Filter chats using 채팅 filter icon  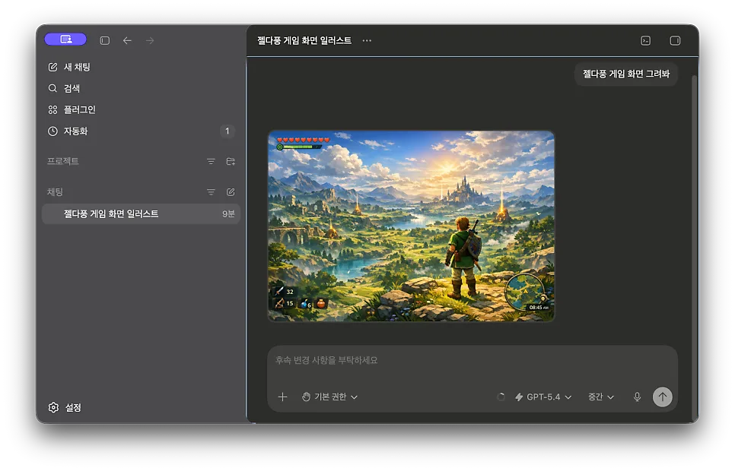(x=211, y=192)
